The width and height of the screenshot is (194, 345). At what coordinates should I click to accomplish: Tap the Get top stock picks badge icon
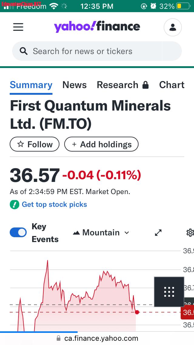(x=15, y=205)
